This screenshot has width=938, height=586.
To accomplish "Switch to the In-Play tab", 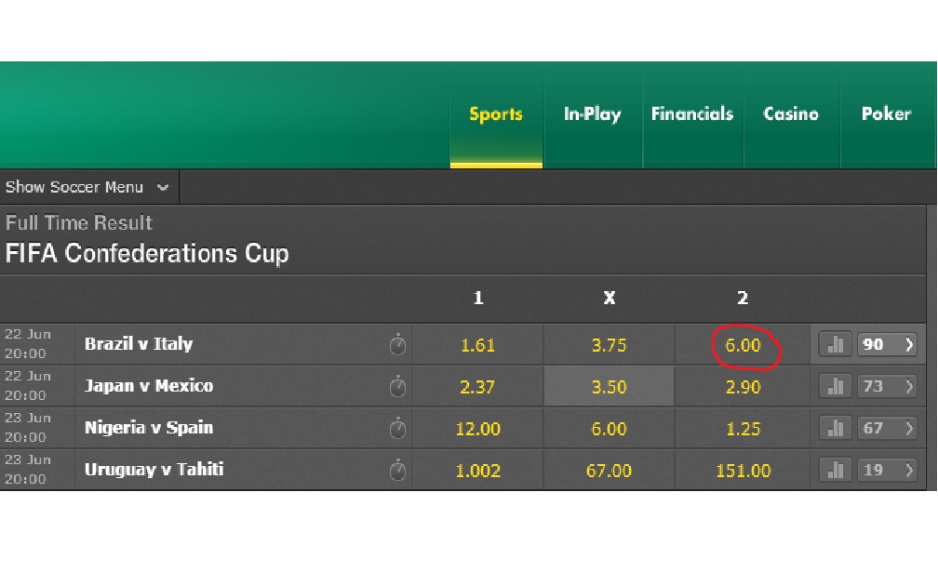I will [x=592, y=114].
